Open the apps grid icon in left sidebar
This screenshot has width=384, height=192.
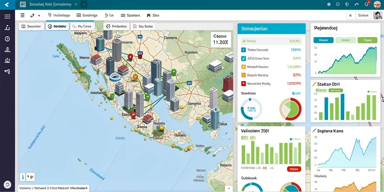pos(7,16)
